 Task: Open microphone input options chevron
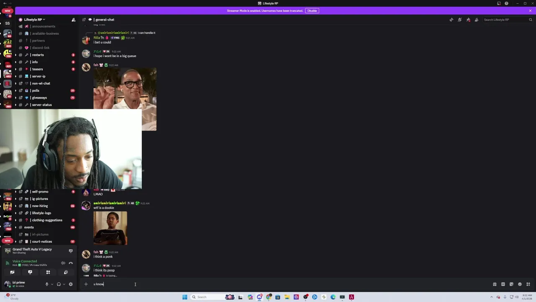(52, 284)
